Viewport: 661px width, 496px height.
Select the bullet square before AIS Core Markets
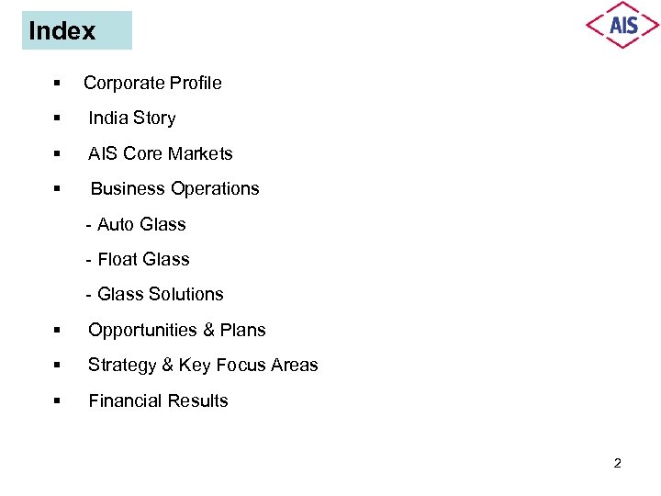(x=57, y=154)
